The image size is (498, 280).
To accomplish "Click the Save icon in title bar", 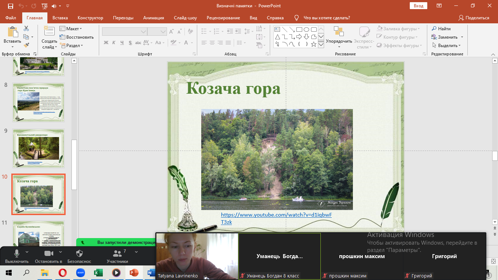I will click(11, 6).
